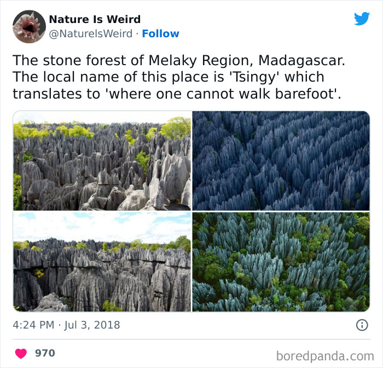Open the top-left stone forest photo
The width and height of the screenshot is (383, 368).
click(x=102, y=160)
